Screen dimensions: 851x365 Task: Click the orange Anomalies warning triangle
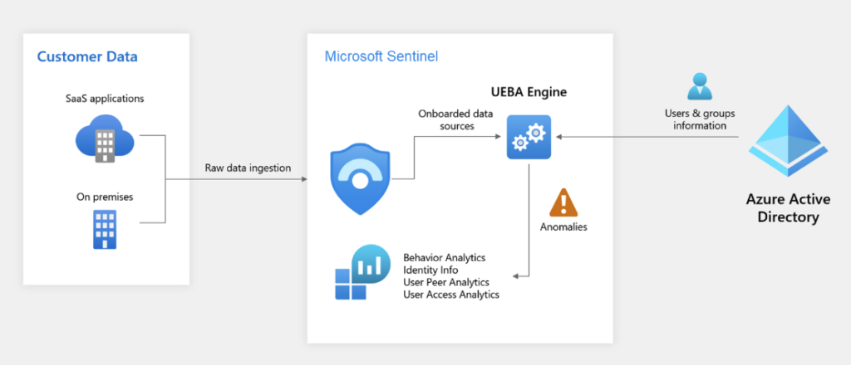564,203
